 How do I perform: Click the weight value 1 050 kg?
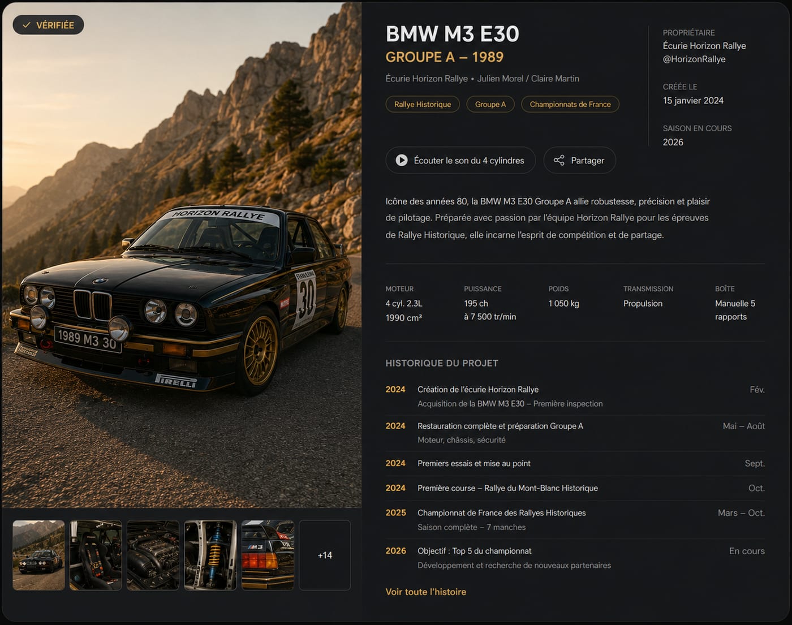click(x=564, y=303)
